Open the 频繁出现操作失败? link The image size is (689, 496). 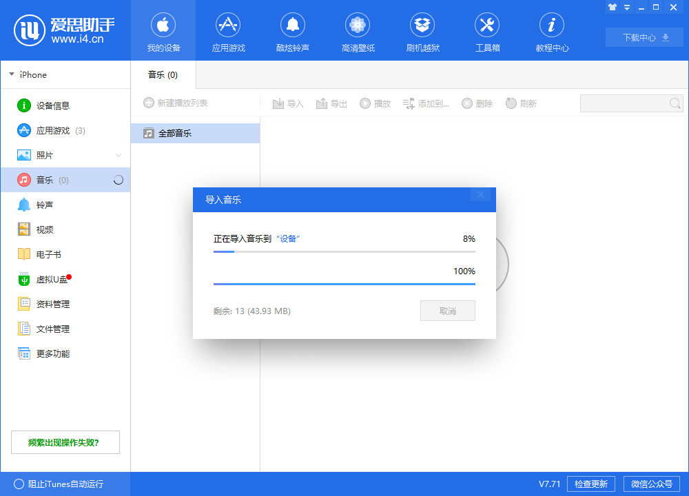pos(65,442)
